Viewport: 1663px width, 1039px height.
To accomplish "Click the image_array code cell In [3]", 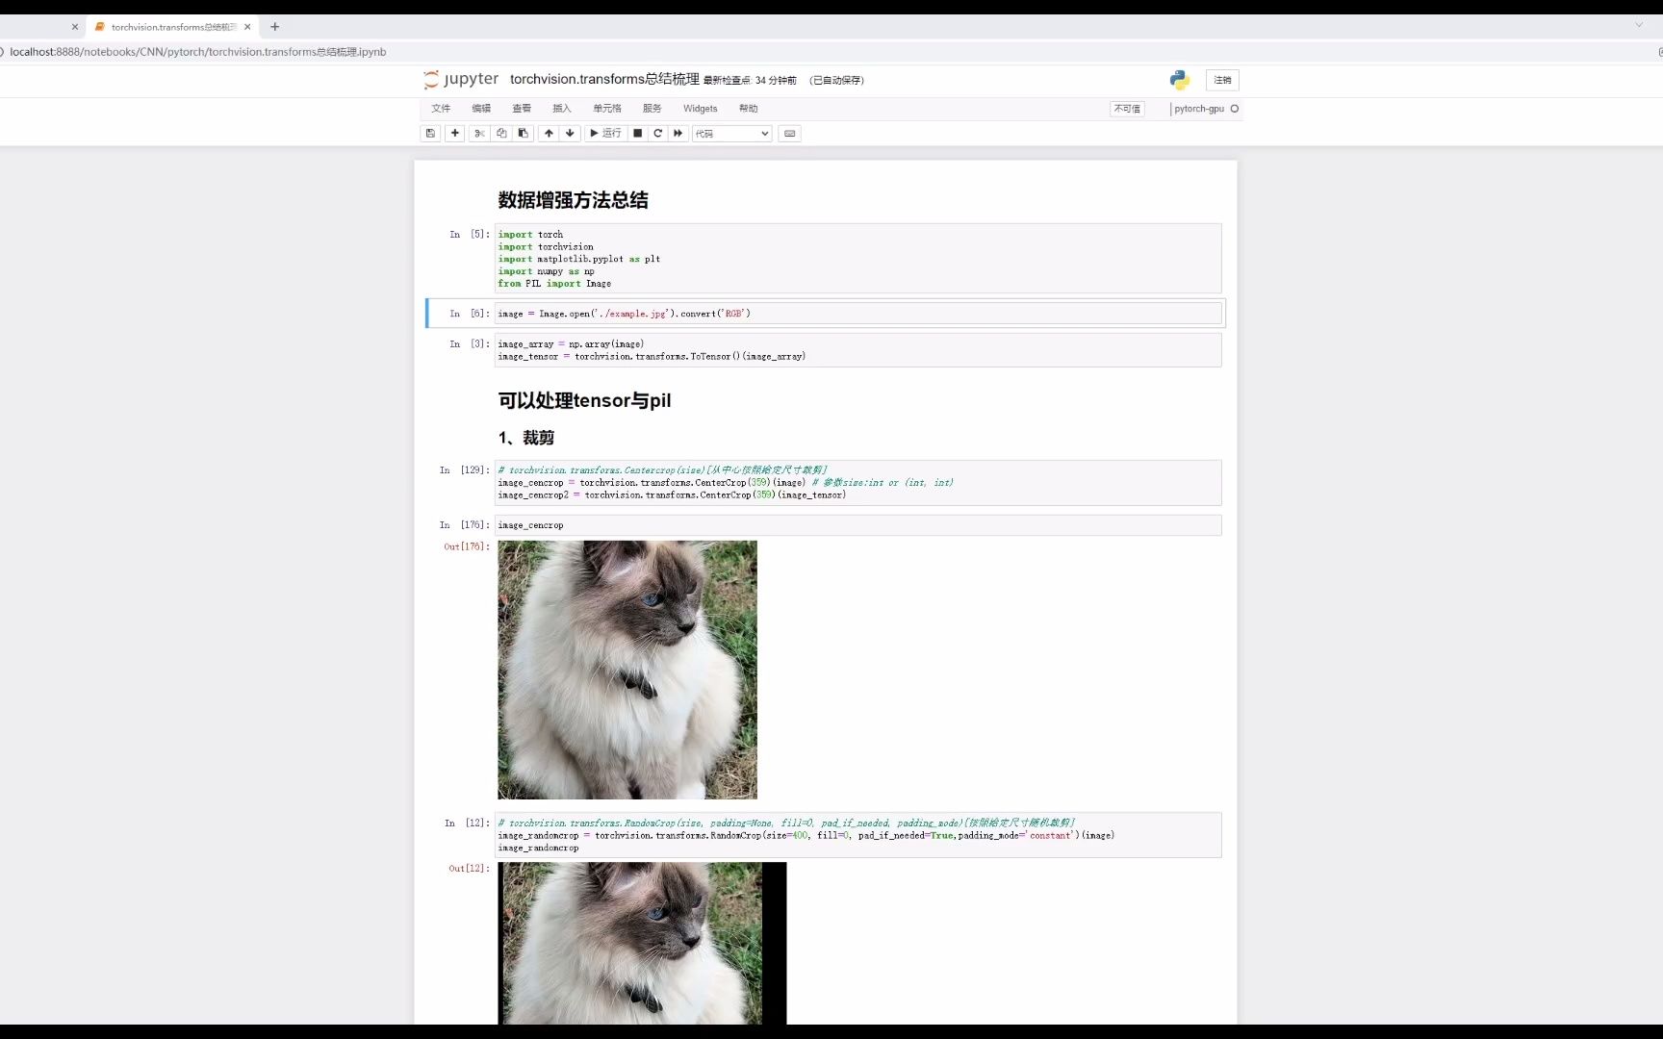I will (x=857, y=350).
